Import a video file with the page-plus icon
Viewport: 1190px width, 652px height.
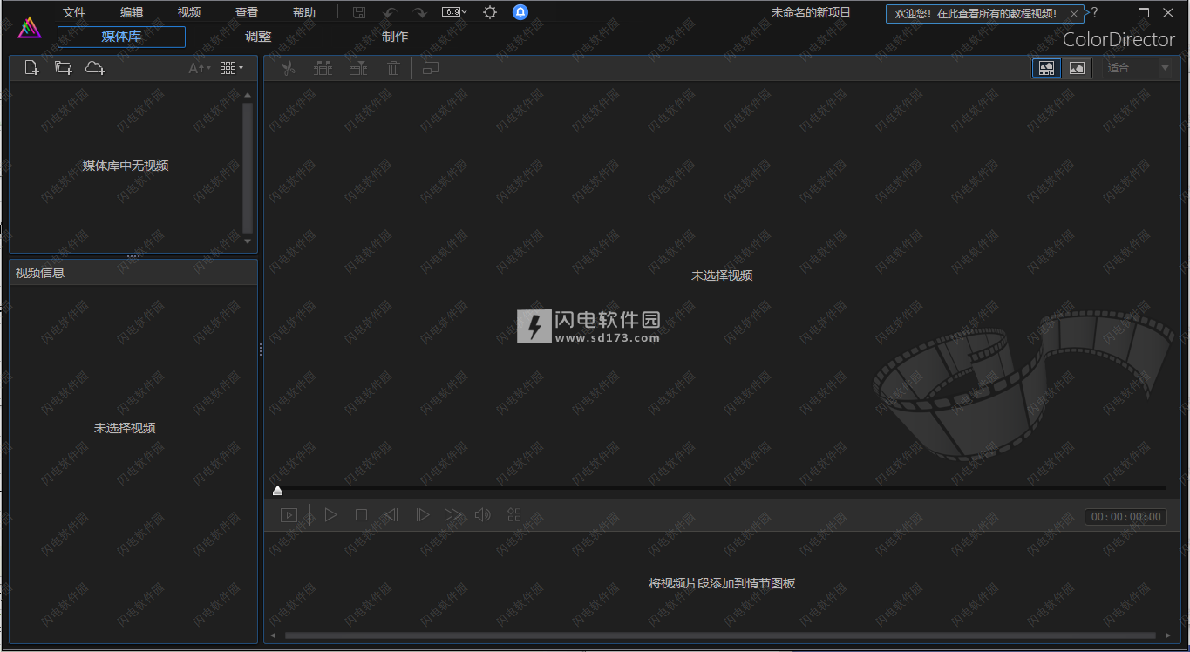tap(31, 68)
